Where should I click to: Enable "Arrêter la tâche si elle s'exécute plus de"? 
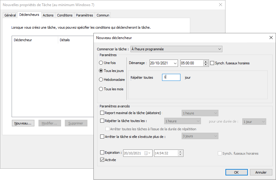pos(101,136)
